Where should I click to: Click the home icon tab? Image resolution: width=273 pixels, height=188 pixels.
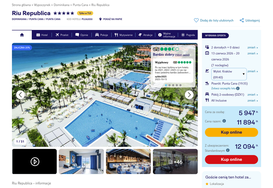click(x=22, y=35)
